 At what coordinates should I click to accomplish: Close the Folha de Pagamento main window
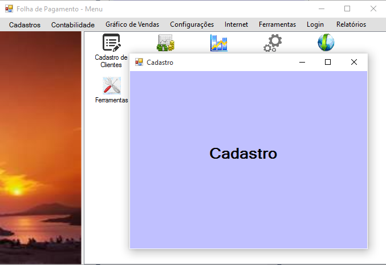[x=373, y=9]
